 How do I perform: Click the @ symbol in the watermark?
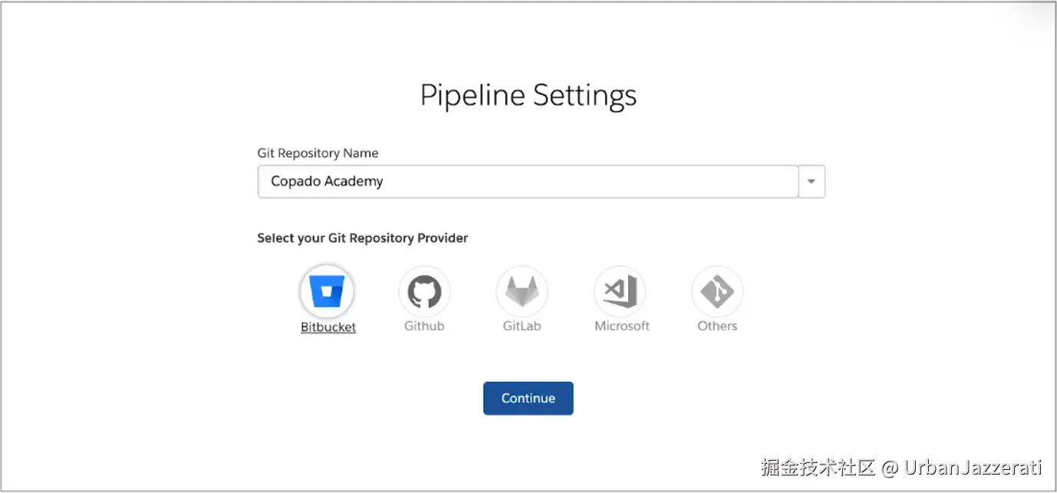pos(890,468)
